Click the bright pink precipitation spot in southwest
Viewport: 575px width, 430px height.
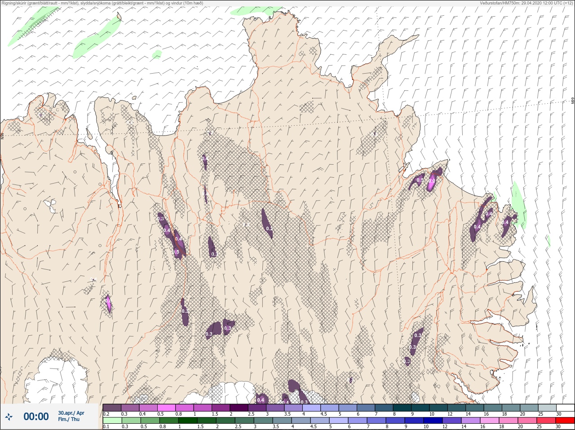[x=108, y=303]
